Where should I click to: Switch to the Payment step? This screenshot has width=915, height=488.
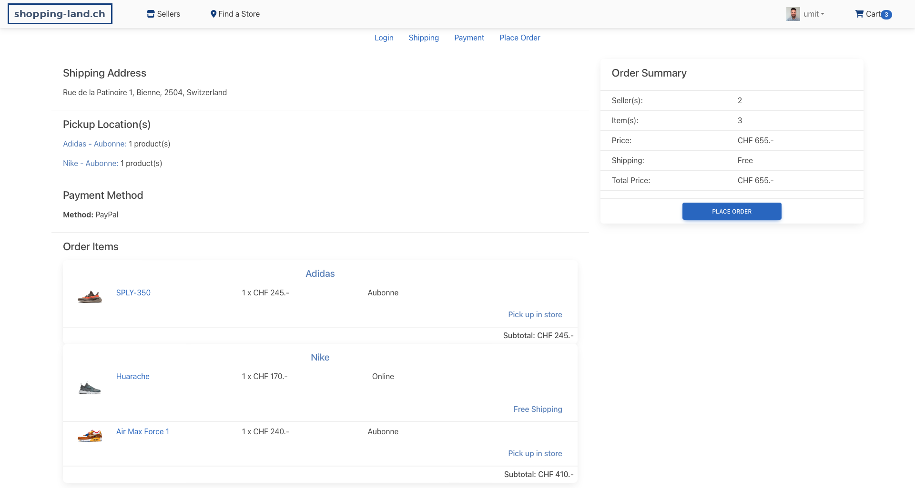[x=469, y=38]
